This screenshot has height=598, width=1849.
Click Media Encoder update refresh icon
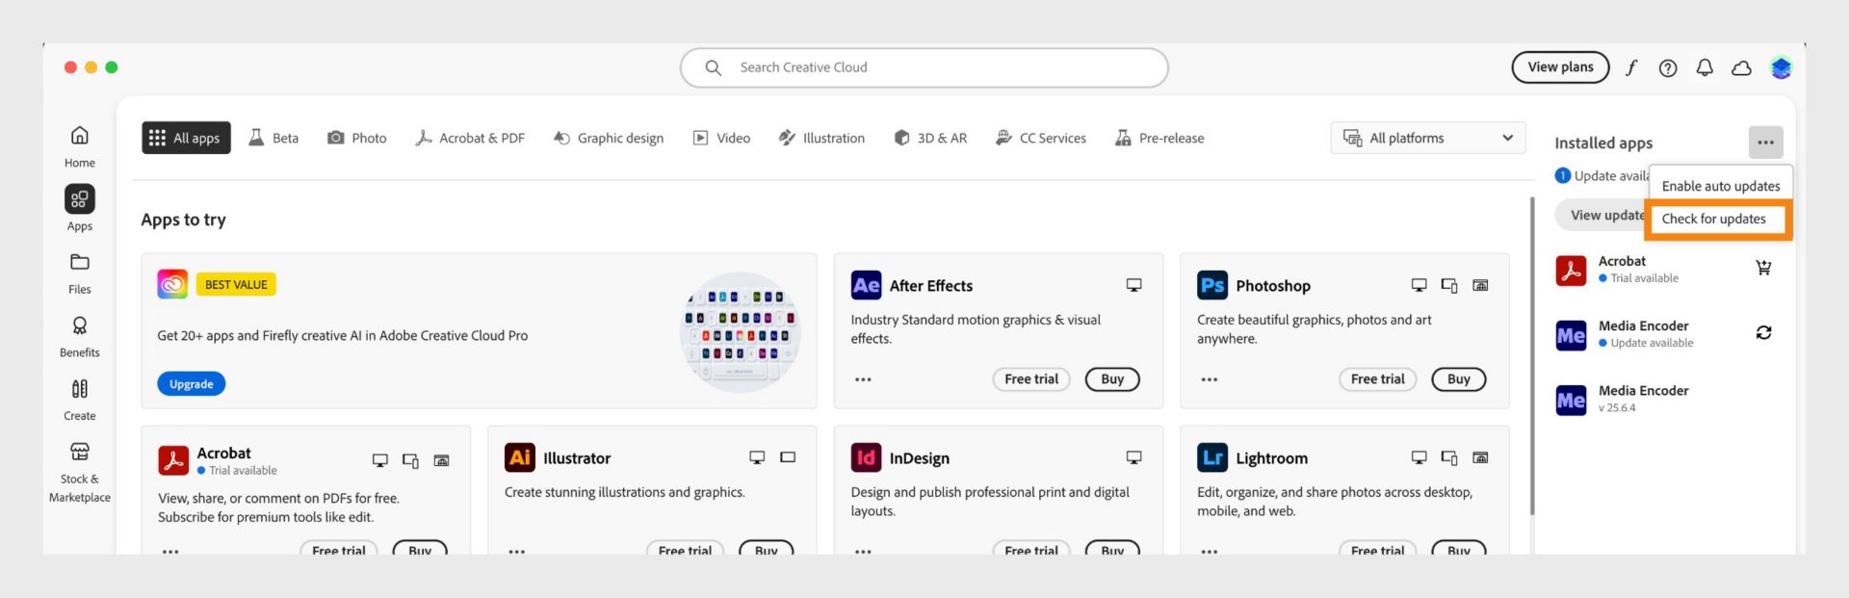tap(1763, 332)
